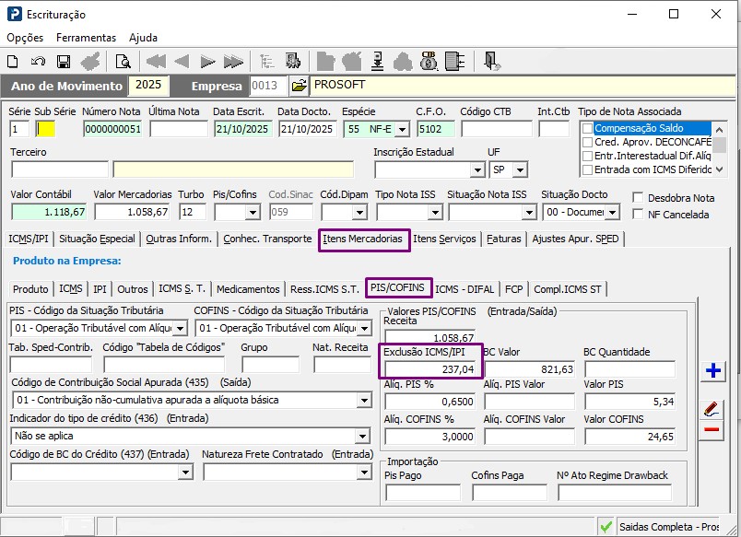Click the exit door icon in toolbar
Screen dimensions: 741x537
(491, 62)
